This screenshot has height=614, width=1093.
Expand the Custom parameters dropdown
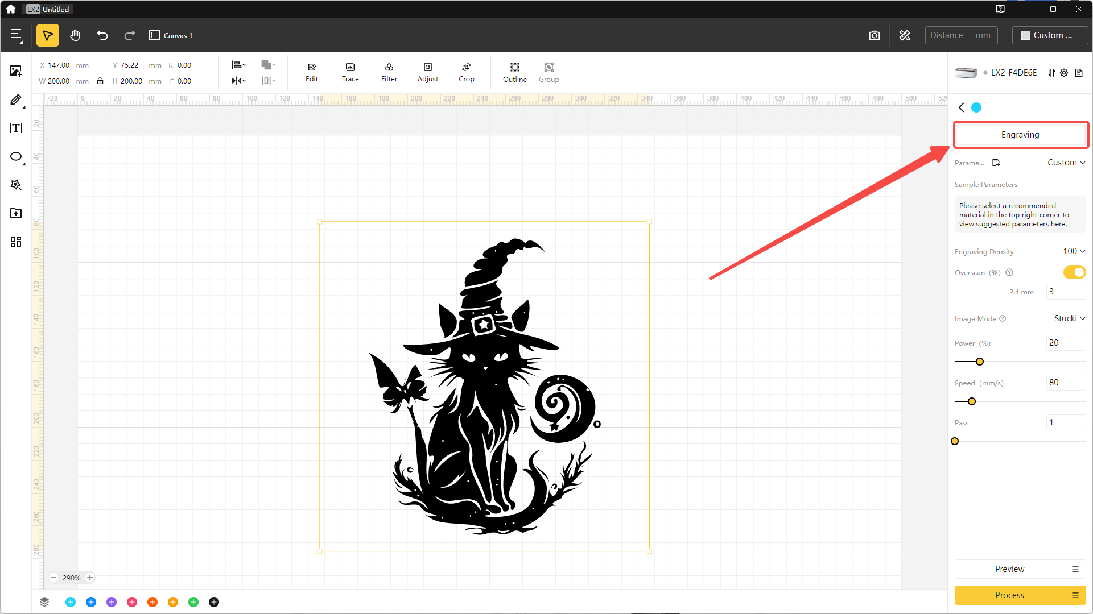(x=1066, y=163)
